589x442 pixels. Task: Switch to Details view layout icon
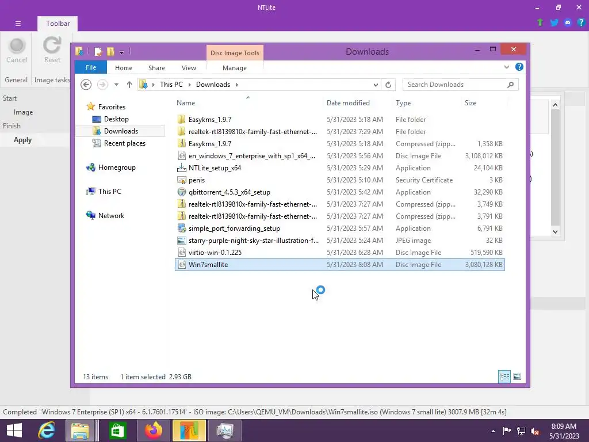tap(504, 376)
